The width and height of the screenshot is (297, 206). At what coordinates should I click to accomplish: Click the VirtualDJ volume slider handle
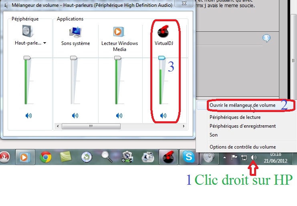click(162, 58)
